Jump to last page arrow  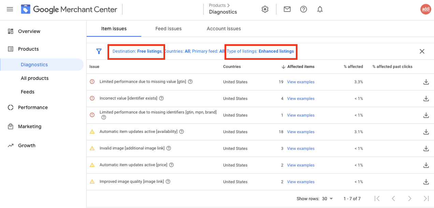click(426, 198)
